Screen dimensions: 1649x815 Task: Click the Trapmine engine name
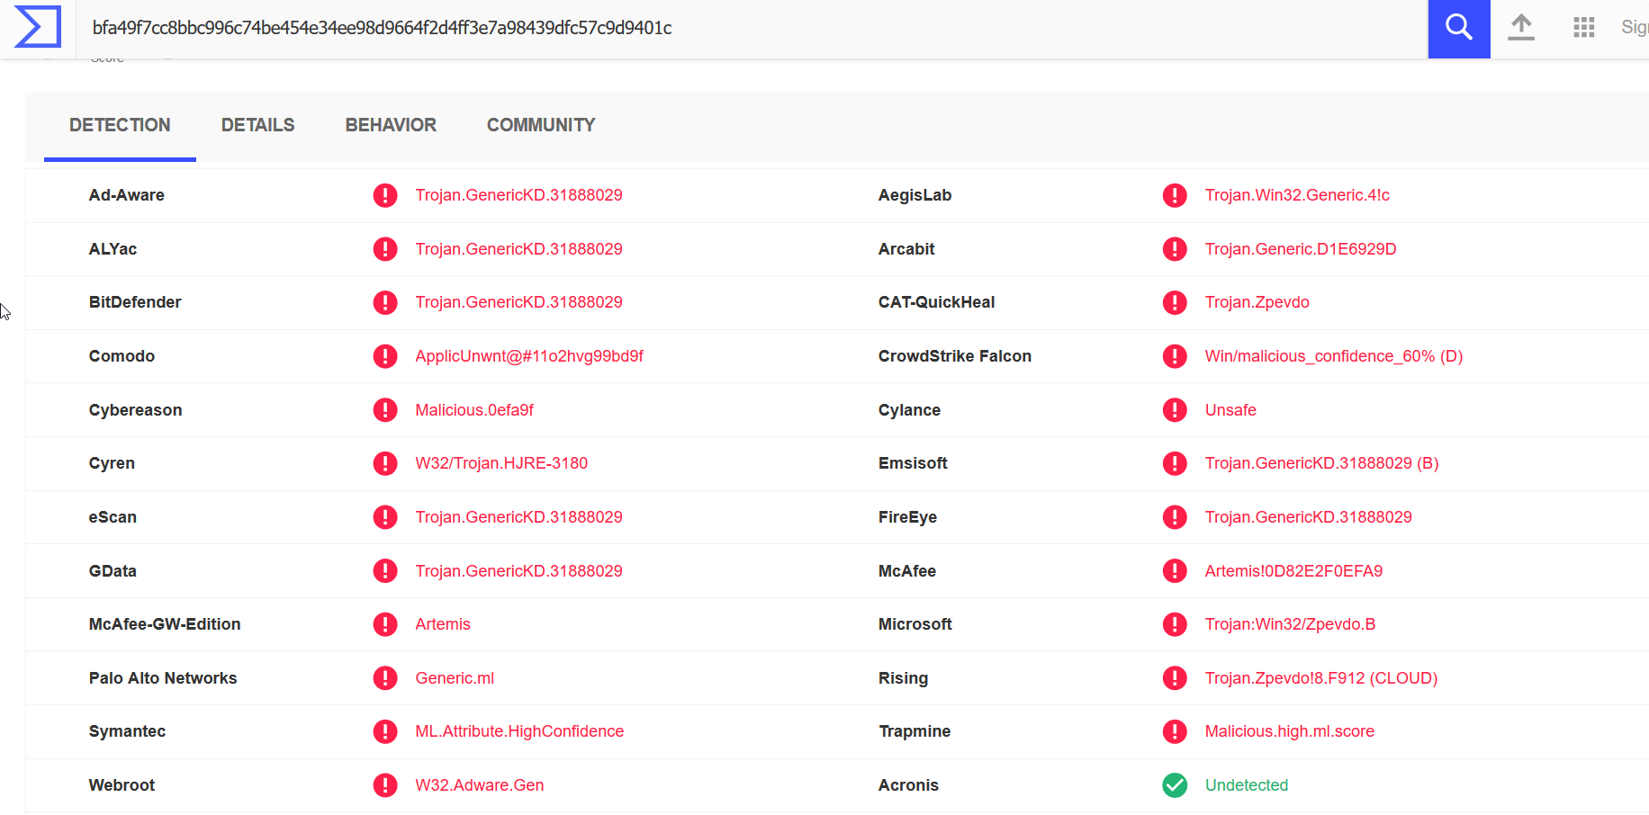tap(915, 731)
